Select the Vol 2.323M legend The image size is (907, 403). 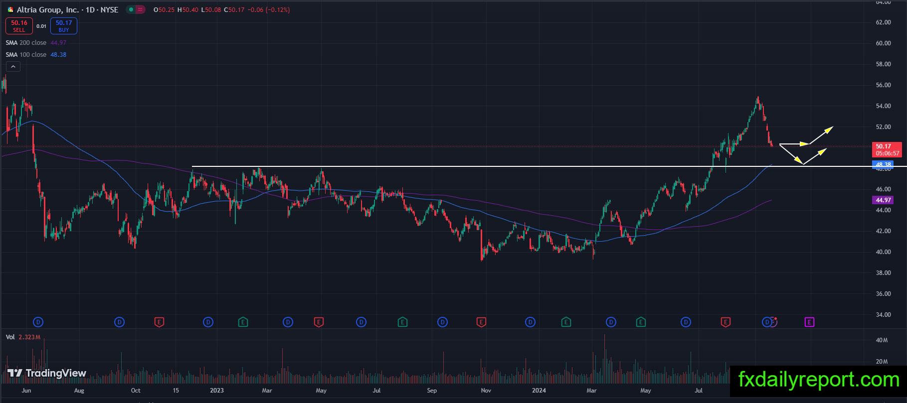pos(23,337)
